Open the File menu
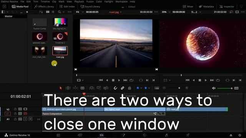Screen dimensions: 246x138 tap(22, 2)
